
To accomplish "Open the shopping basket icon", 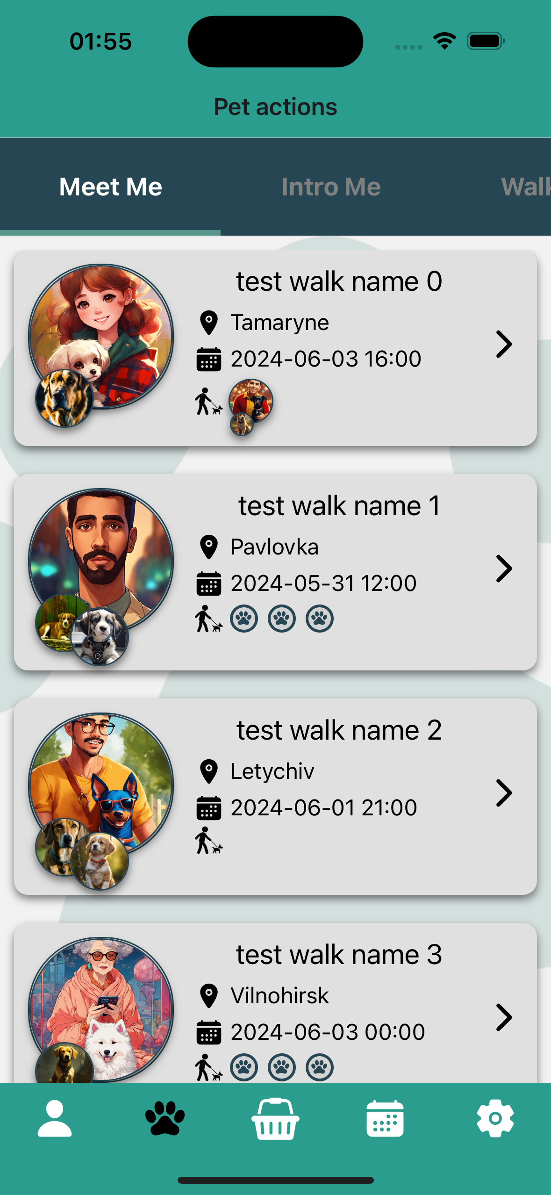I will point(275,1118).
